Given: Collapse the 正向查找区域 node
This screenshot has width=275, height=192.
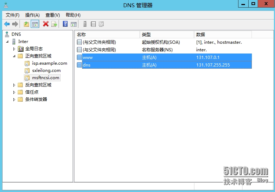Looking at the screenshot, I should tap(14, 56).
